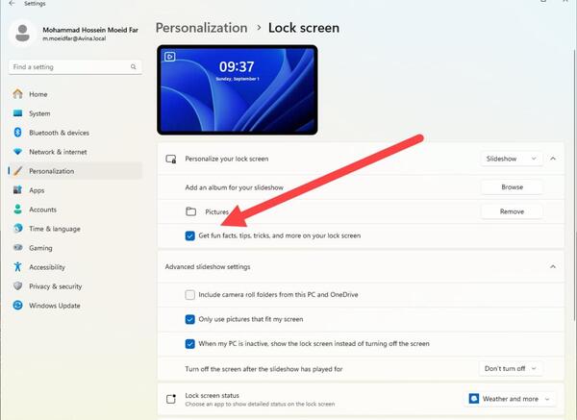
Task: Open Privacy & security settings
Action: [75, 285]
